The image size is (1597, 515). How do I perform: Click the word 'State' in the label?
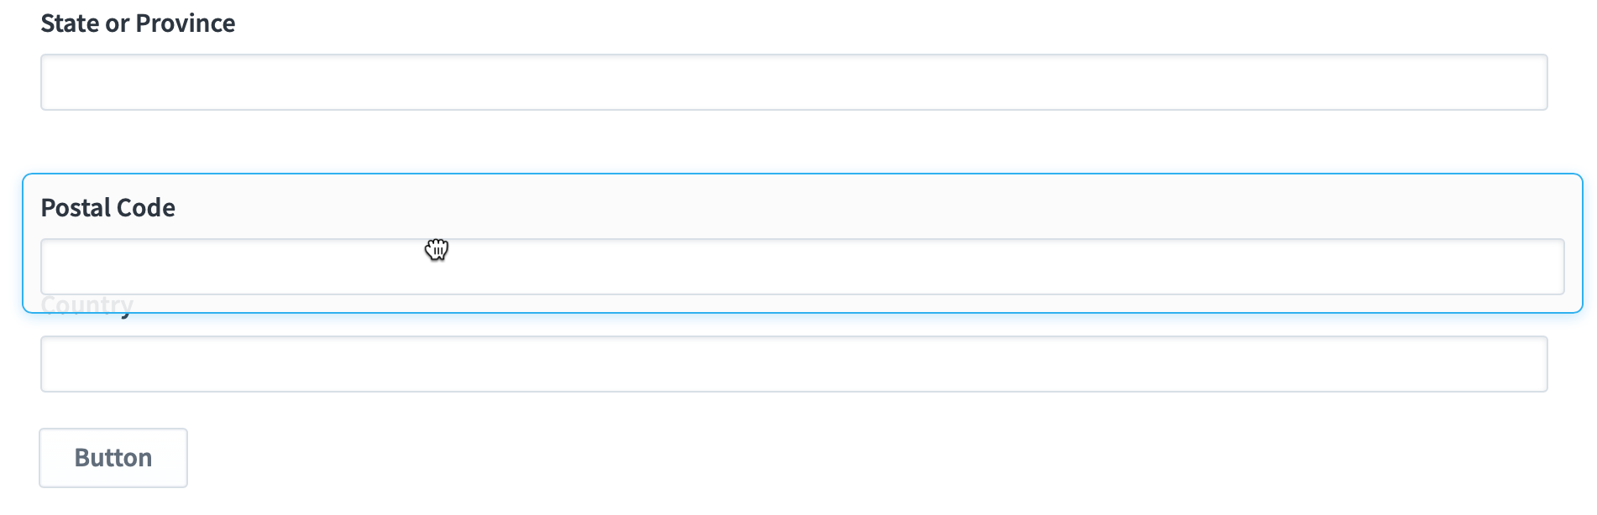tap(71, 23)
